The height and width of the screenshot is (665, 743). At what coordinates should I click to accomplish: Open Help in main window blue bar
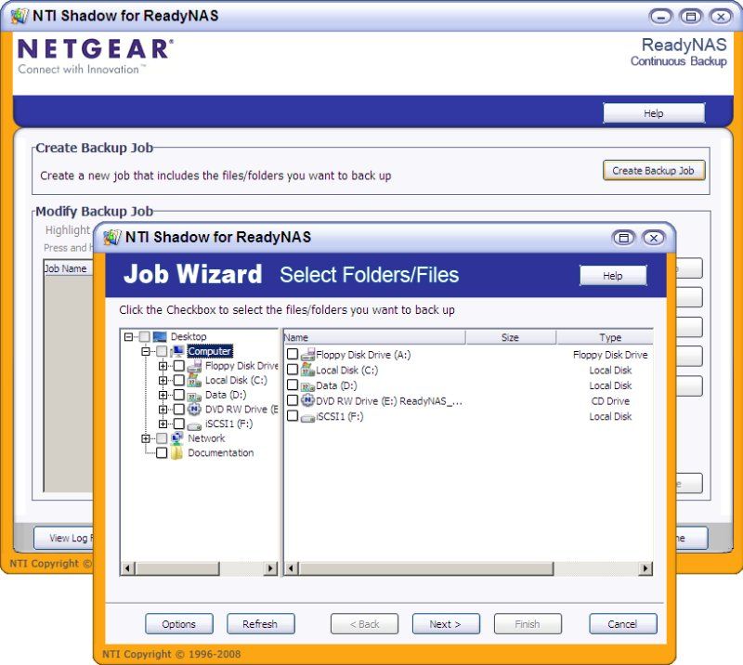(654, 113)
